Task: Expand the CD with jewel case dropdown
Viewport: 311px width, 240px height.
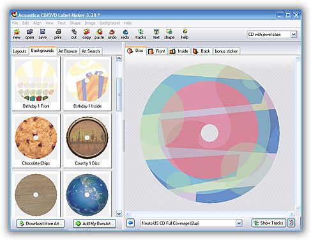Action: point(294,35)
